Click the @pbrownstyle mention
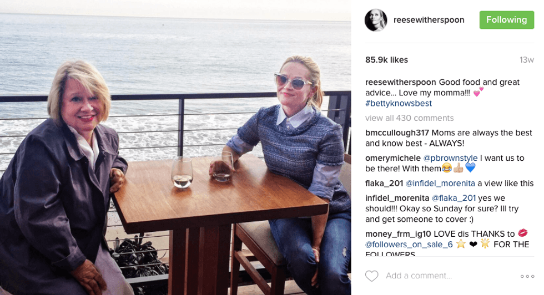This screenshot has height=295, width=544. pyautogui.click(x=451, y=158)
